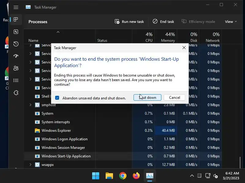Image resolution: width=245 pixels, height=183 pixels.
Task: Click the network tray icon
Action: click(x=208, y=176)
